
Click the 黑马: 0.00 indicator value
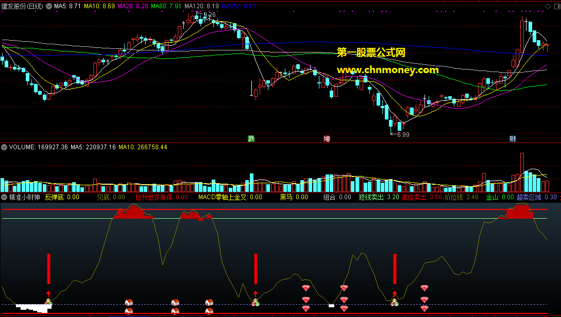coord(294,197)
